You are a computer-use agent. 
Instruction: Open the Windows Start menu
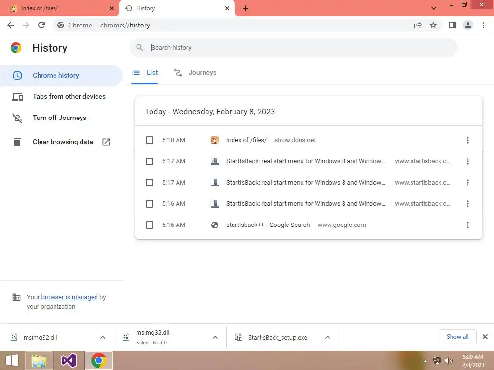[x=12, y=360]
